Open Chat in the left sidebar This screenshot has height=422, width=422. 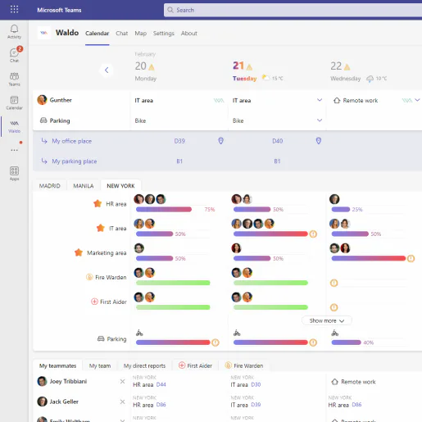point(14,55)
